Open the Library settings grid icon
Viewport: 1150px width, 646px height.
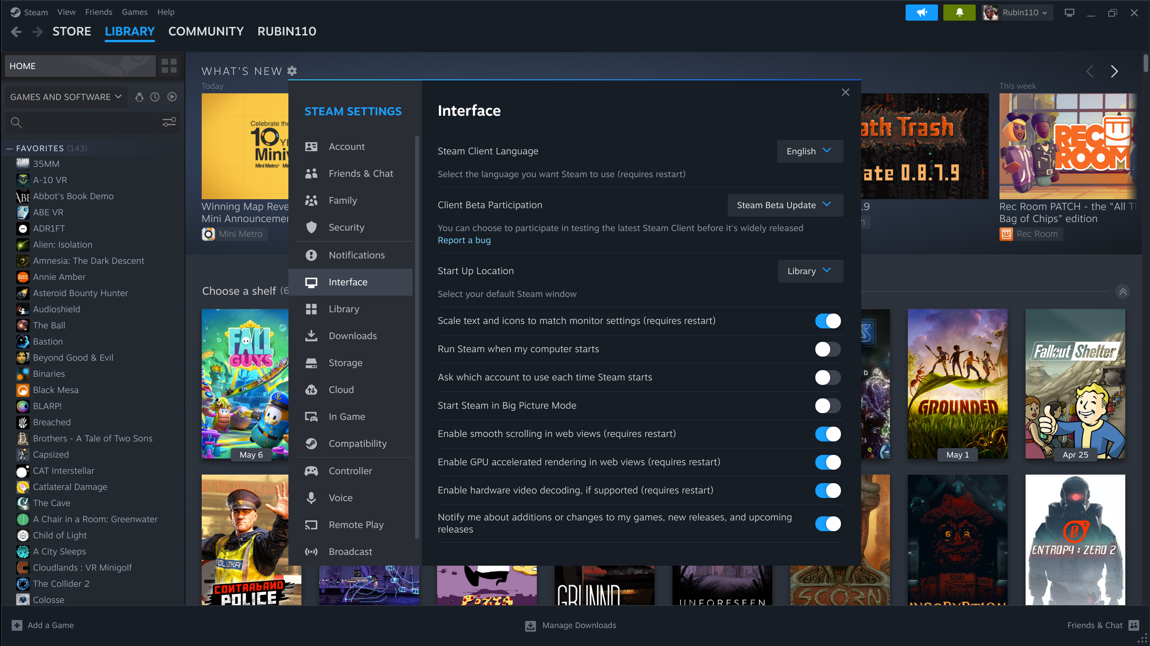pyautogui.click(x=311, y=309)
